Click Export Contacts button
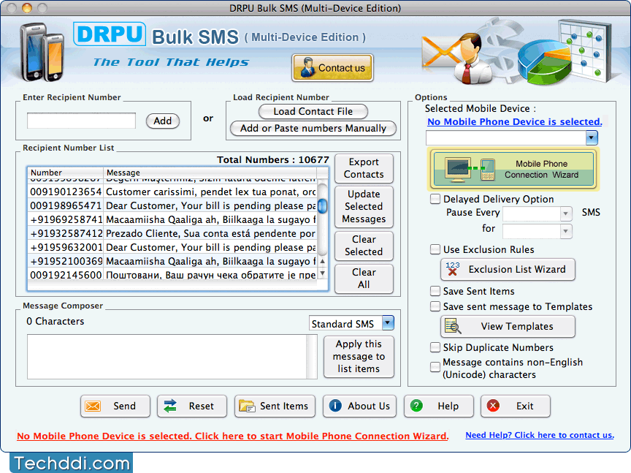 point(364,168)
